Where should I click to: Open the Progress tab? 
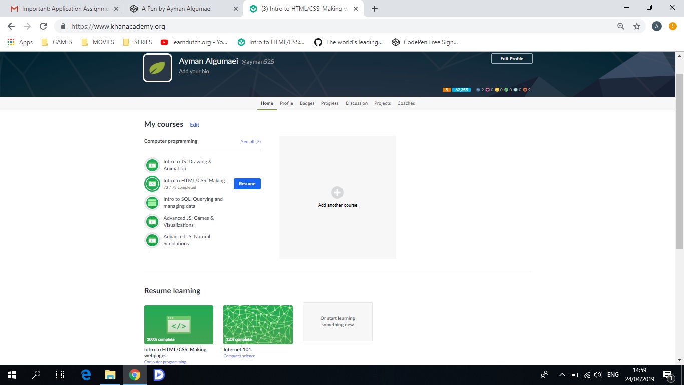click(x=330, y=103)
